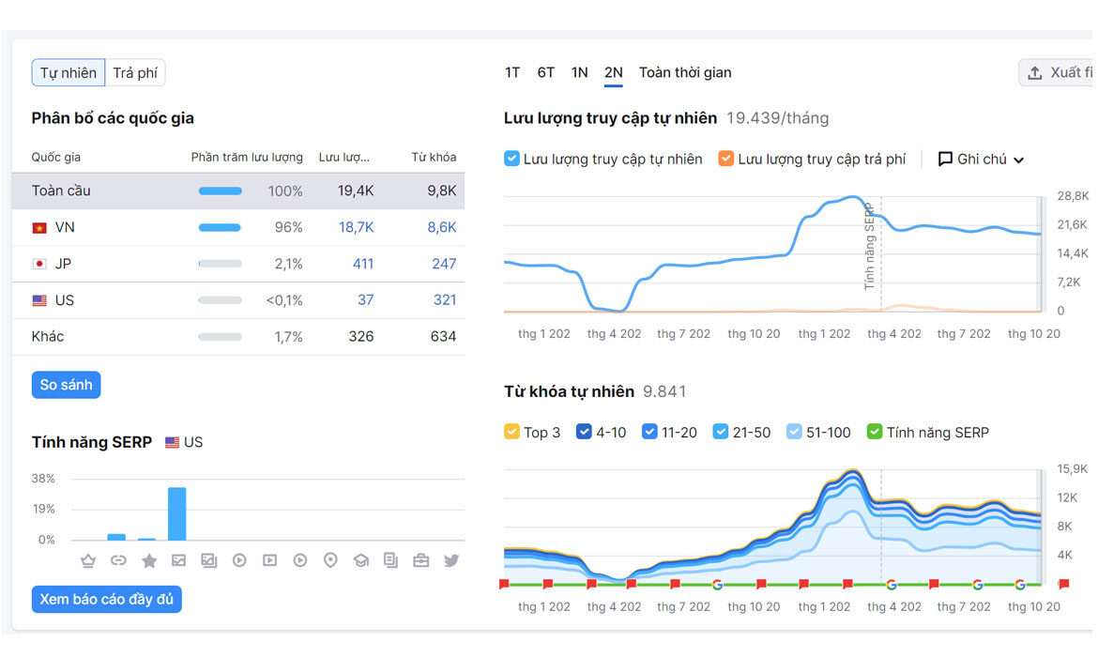Click the Japan flag in JP row
This screenshot has width=1098, height=657.
[x=39, y=264]
